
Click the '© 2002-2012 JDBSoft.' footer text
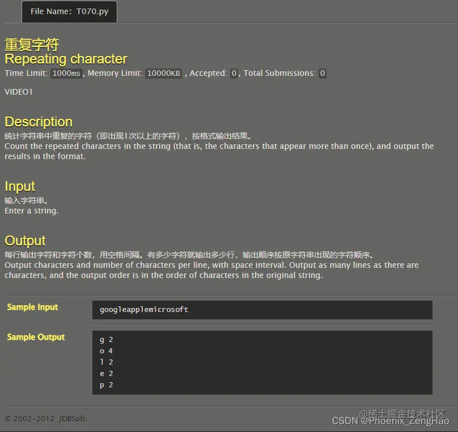coord(46,419)
